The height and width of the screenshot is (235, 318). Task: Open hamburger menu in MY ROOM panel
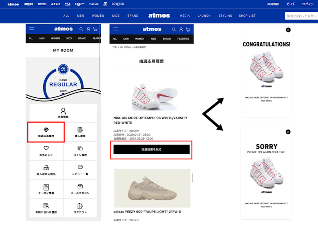click(32, 29)
